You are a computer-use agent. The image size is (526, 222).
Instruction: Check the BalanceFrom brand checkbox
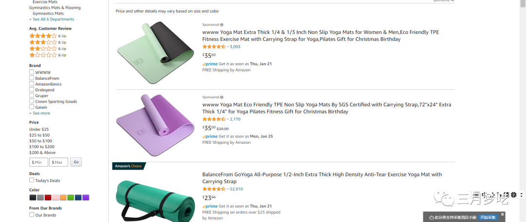click(x=32, y=78)
